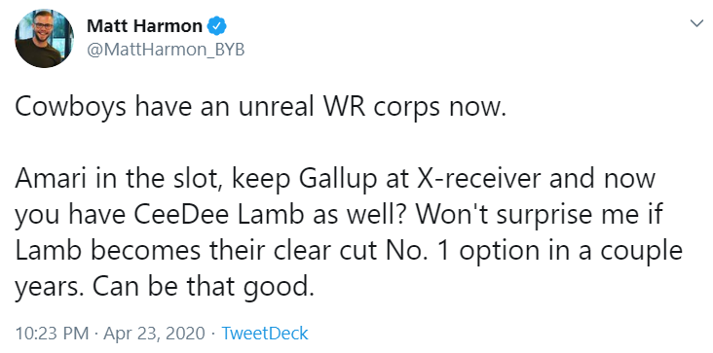The image size is (713, 353).
Task: Visit the @MattHarmon_BYB handle
Action: 166,50
